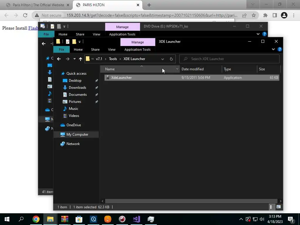Screen dimensions: 300x225
Task: Click v7.1 in breadcrumb path
Action: 99,59
